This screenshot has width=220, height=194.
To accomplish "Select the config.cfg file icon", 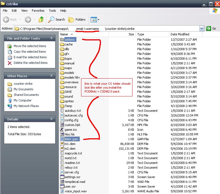I will point(62,120).
